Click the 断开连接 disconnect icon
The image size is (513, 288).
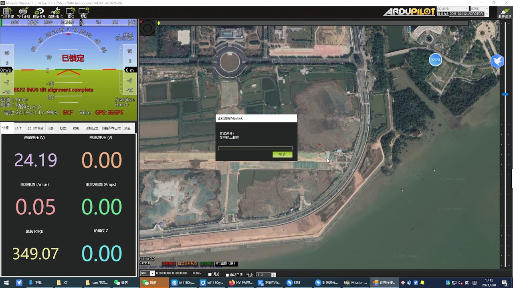505,13
